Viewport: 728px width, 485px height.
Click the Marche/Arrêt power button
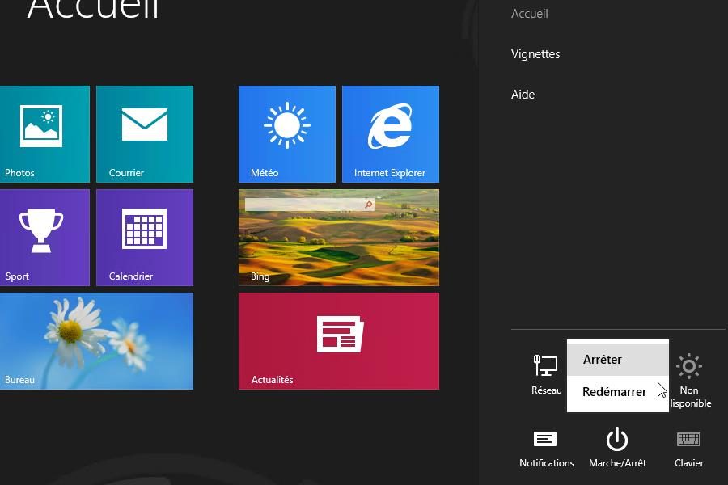coord(617,448)
